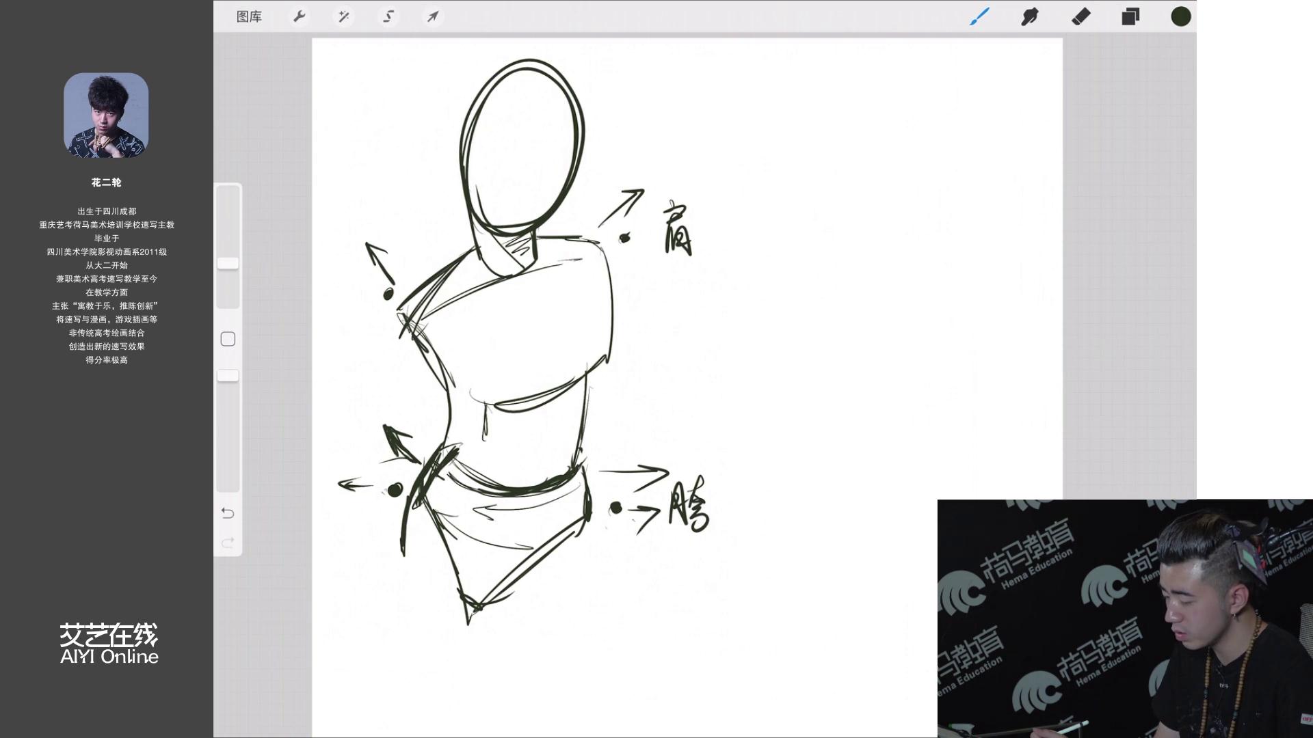Click the text 创造出新的速写效果

point(107,346)
